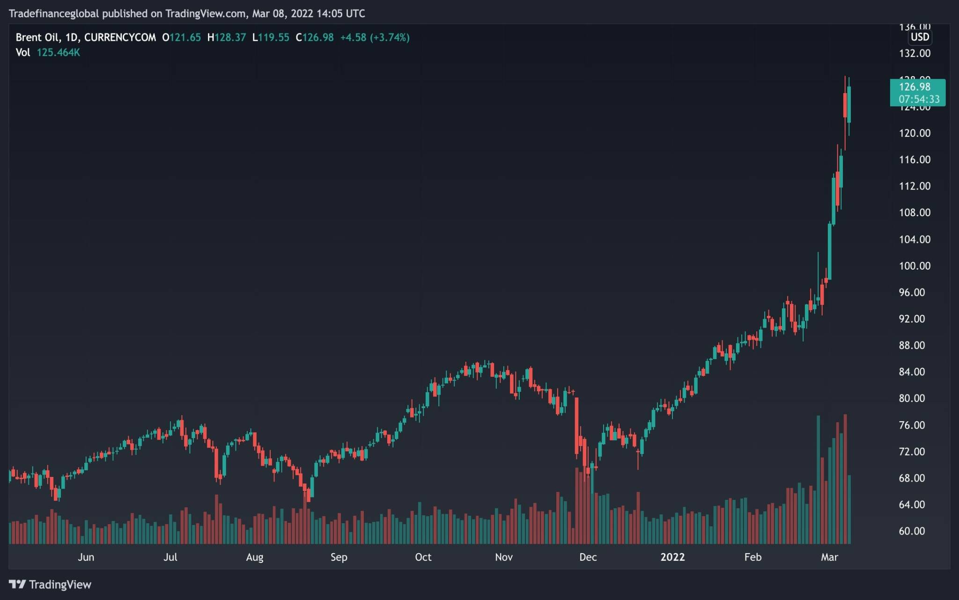
Task: Select the USD currency label
Action: [920, 37]
